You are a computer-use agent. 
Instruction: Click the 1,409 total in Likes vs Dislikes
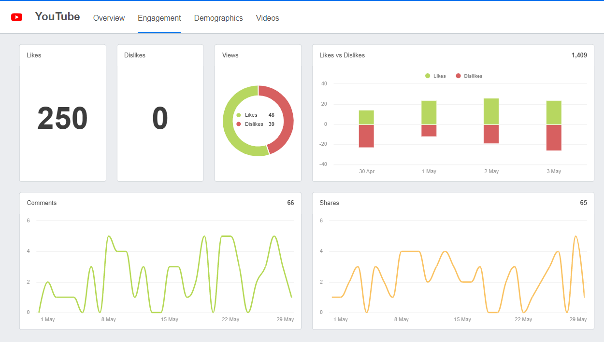tap(580, 55)
